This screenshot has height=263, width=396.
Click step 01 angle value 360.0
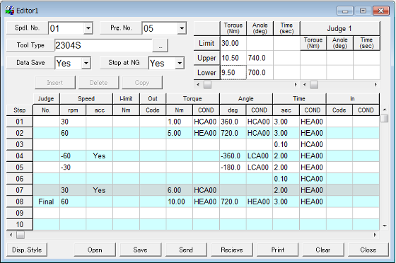(233, 122)
